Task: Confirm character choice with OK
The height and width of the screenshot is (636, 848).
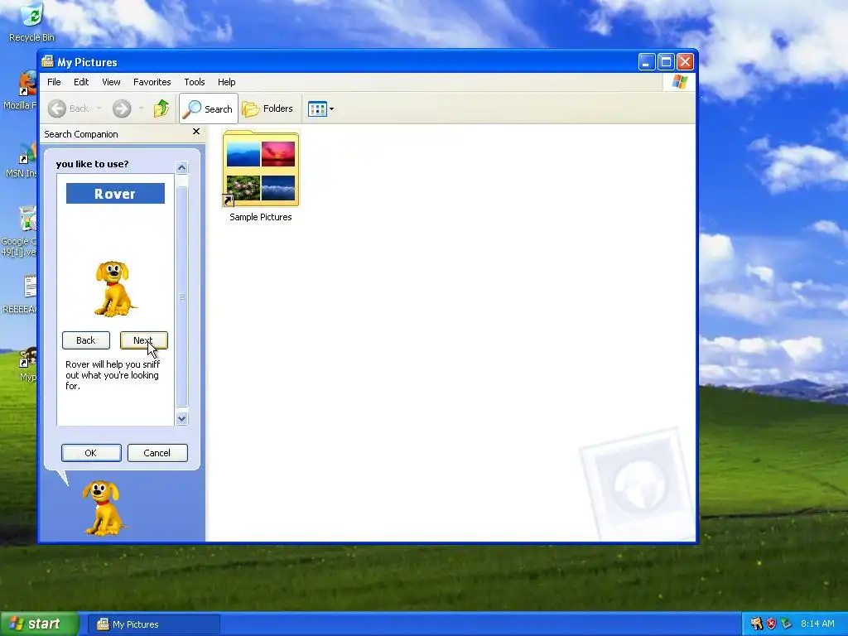Action: click(91, 453)
